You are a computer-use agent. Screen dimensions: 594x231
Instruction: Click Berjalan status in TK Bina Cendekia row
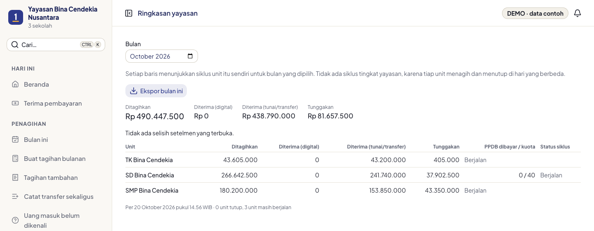pos(475,160)
